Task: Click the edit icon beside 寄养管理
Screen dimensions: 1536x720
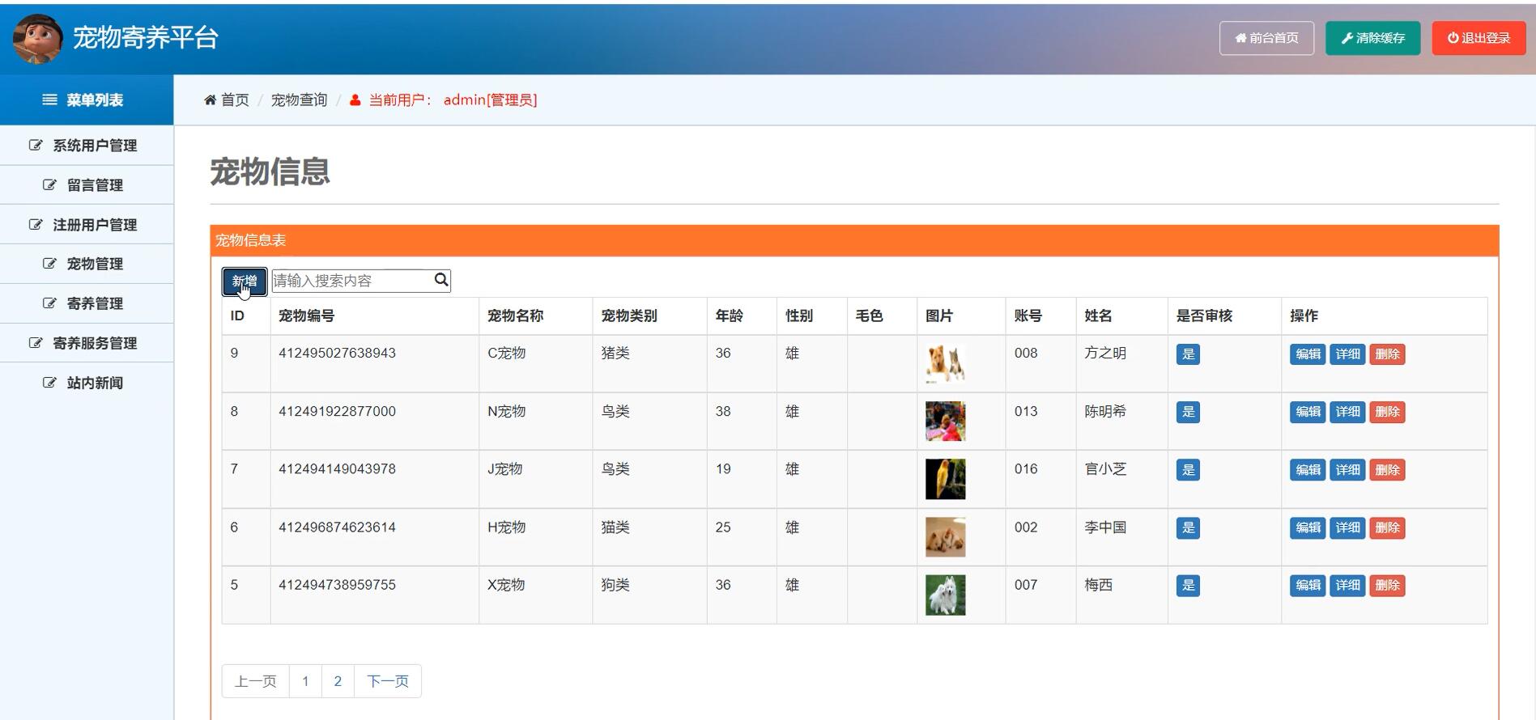Action: coord(49,303)
